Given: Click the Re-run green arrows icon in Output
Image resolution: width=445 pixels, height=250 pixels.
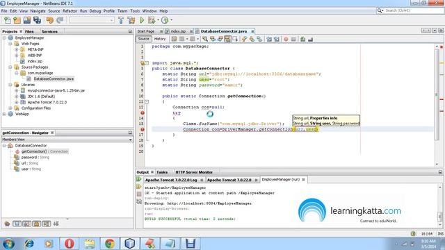Looking at the screenshot, I should click(x=139, y=179).
